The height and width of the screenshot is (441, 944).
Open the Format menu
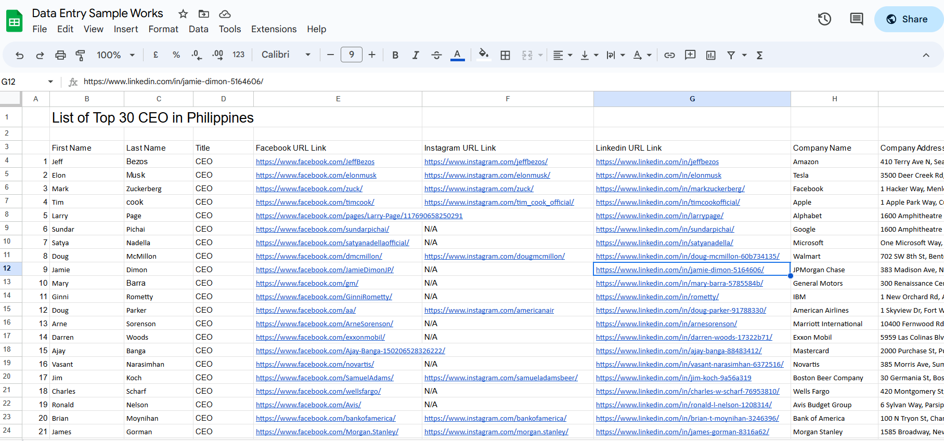click(163, 29)
